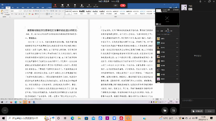
Task: Open the three-dots menu for the first participant
Action: (x=177, y=39)
